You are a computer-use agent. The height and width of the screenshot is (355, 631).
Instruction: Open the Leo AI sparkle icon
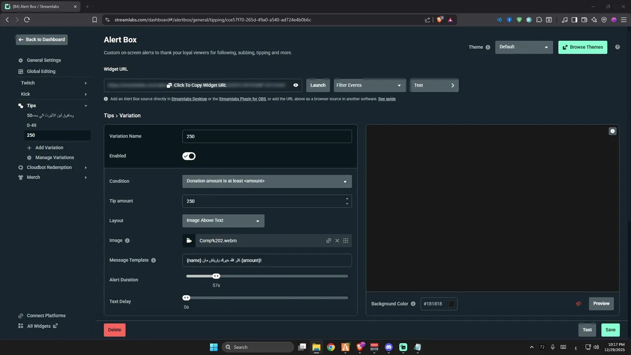coord(594,20)
